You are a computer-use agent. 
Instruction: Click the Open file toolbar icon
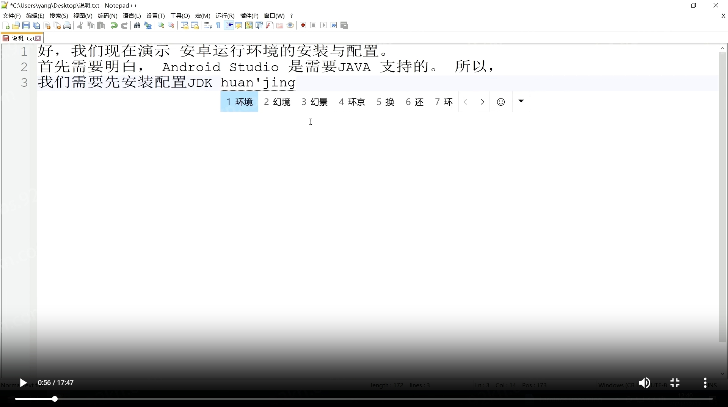pyautogui.click(x=16, y=25)
